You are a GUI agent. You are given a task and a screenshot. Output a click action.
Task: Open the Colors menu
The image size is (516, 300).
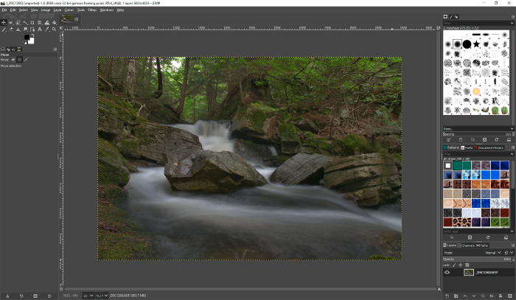point(69,10)
